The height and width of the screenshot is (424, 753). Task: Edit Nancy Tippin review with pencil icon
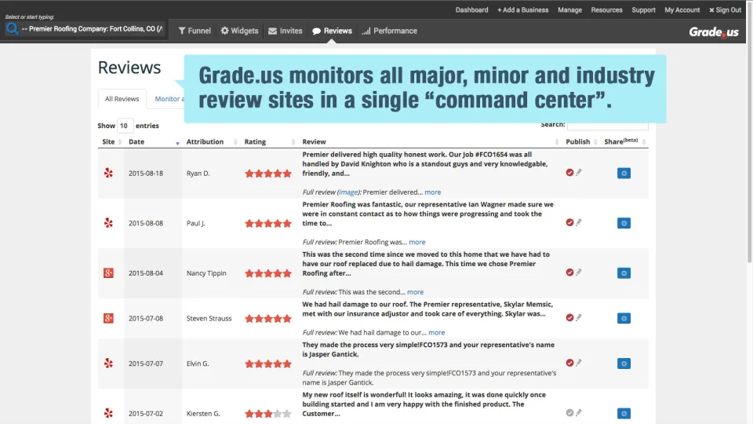coord(579,272)
